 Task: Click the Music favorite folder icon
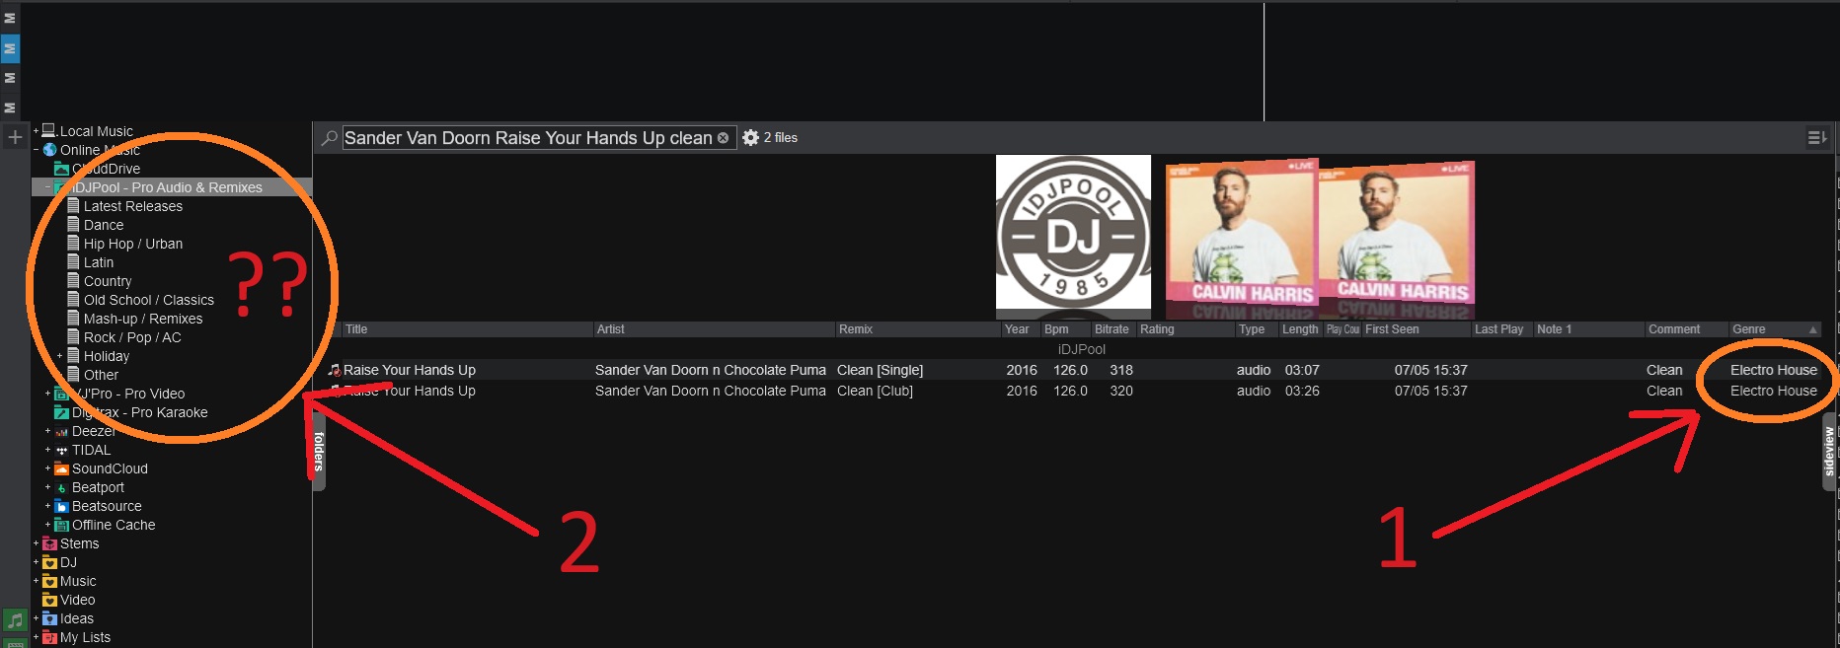49,581
